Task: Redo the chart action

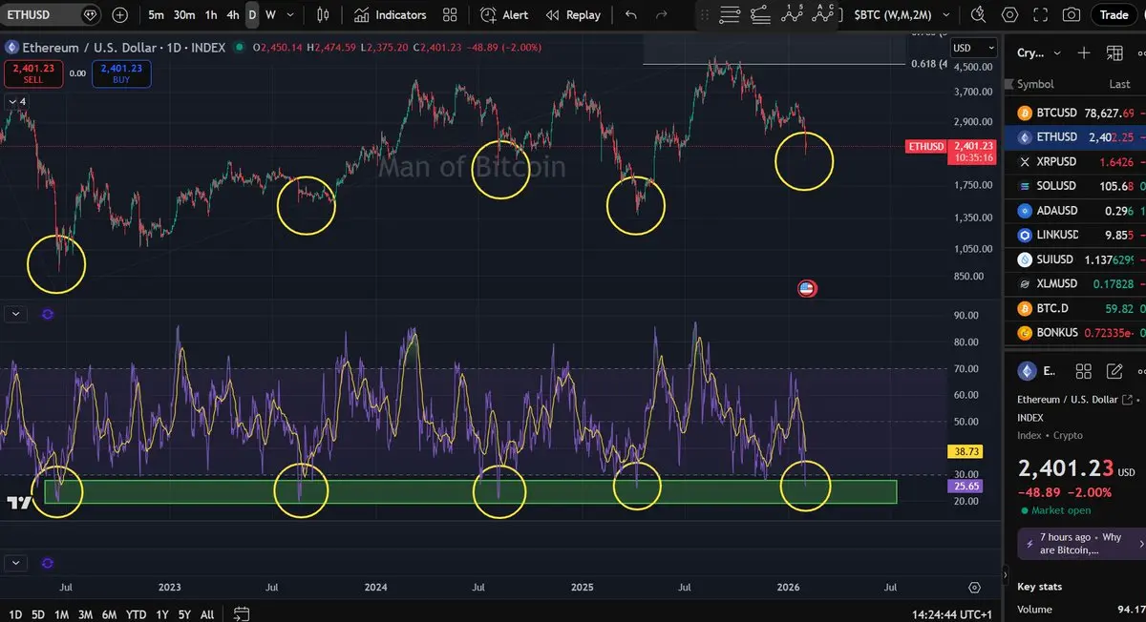Action: click(661, 15)
